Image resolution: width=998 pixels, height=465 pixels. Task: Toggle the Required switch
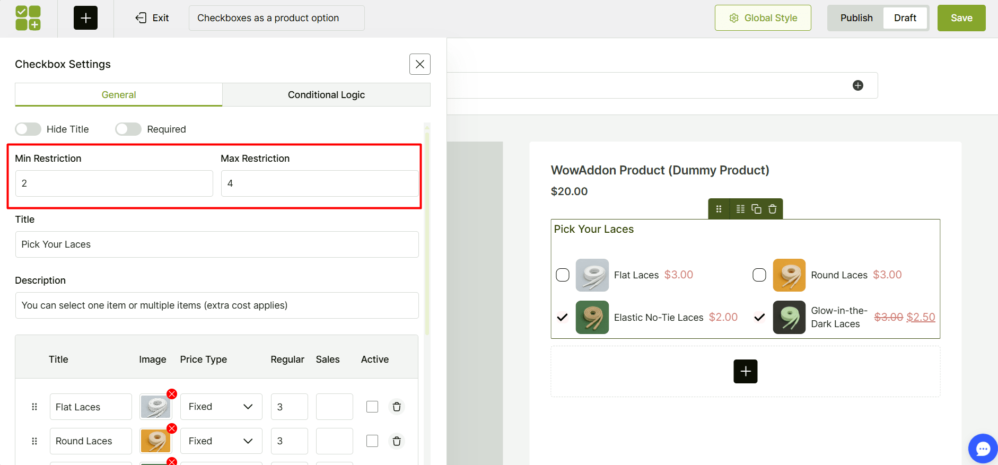(x=128, y=129)
